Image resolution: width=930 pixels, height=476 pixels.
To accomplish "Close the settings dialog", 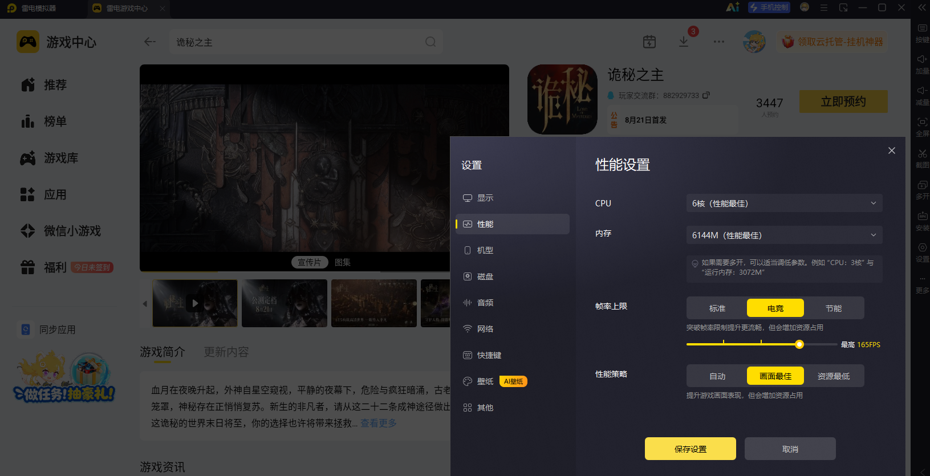I will [892, 150].
